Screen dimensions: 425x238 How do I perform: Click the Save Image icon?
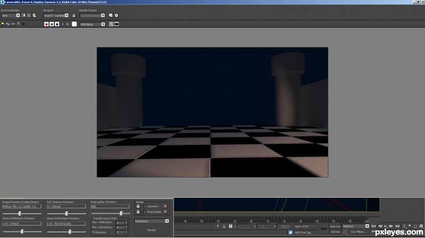click(x=3, y=24)
